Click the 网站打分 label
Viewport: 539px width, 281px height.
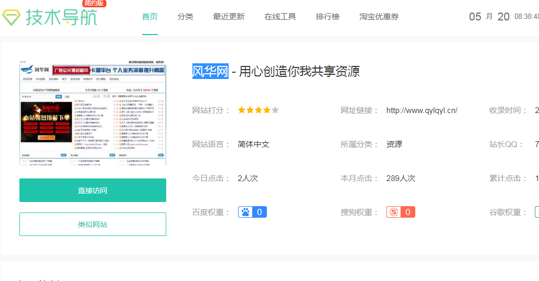[x=211, y=110]
